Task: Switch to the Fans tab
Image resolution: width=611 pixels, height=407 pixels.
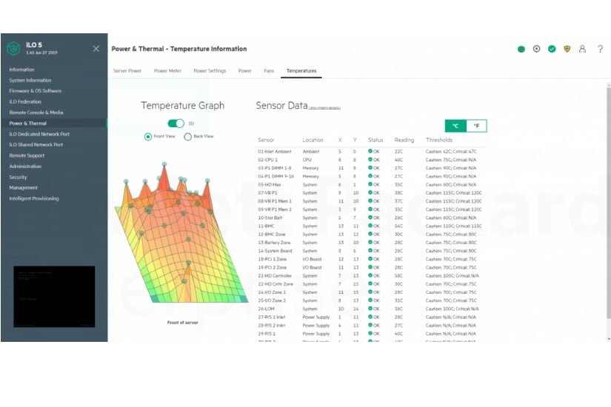Action: pyautogui.click(x=269, y=71)
